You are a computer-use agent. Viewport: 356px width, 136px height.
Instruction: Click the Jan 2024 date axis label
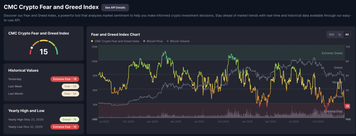point(152,122)
